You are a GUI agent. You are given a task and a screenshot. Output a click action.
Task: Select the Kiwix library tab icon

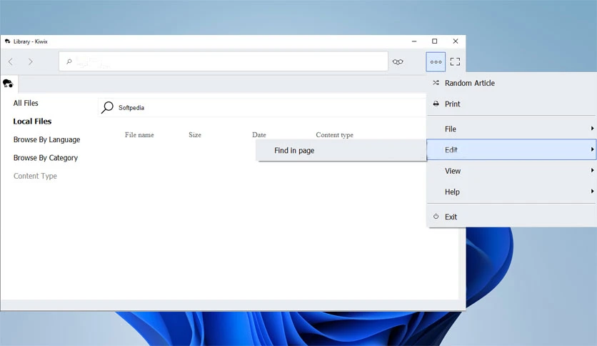coord(8,83)
